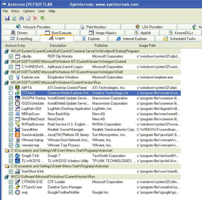Viewport: 202px width, 200px height.
Task: Click the VMware hqtray entry icon
Action: tap(18, 140)
